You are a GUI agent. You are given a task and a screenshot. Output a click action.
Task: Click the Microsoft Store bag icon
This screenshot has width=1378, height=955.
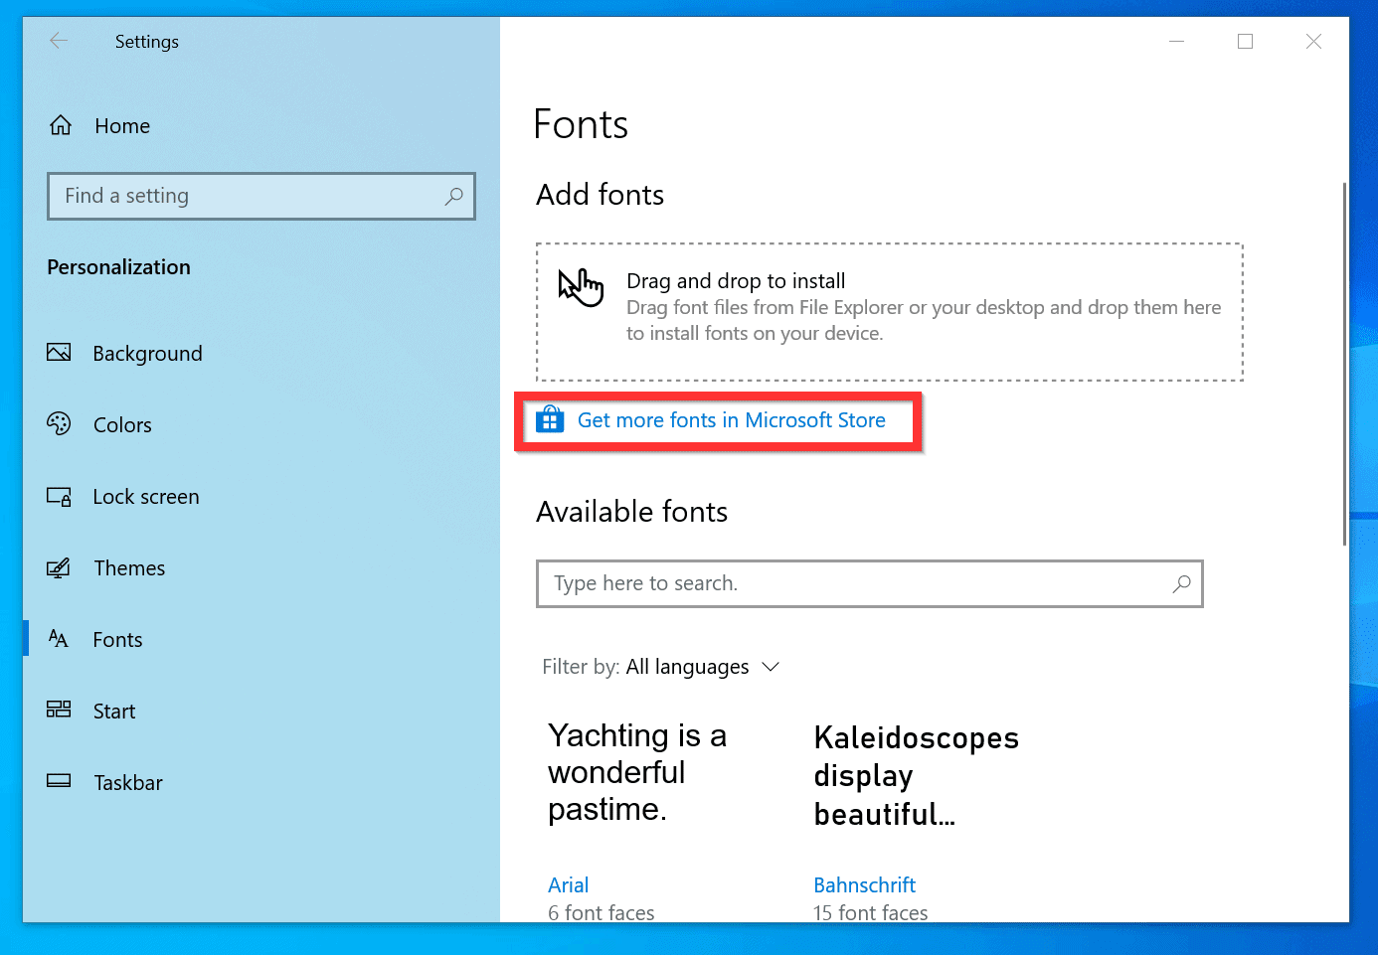[550, 419]
